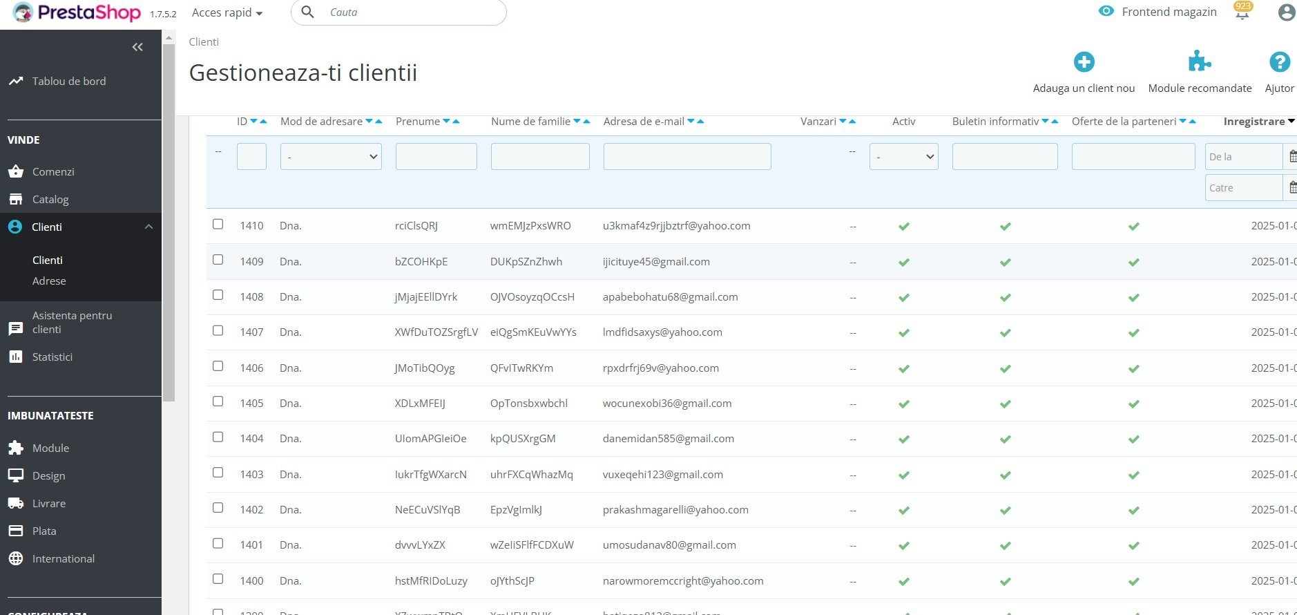Check the row for customer ID 1403
Screen dimensions: 1297x615
pyautogui.click(x=218, y=473)
